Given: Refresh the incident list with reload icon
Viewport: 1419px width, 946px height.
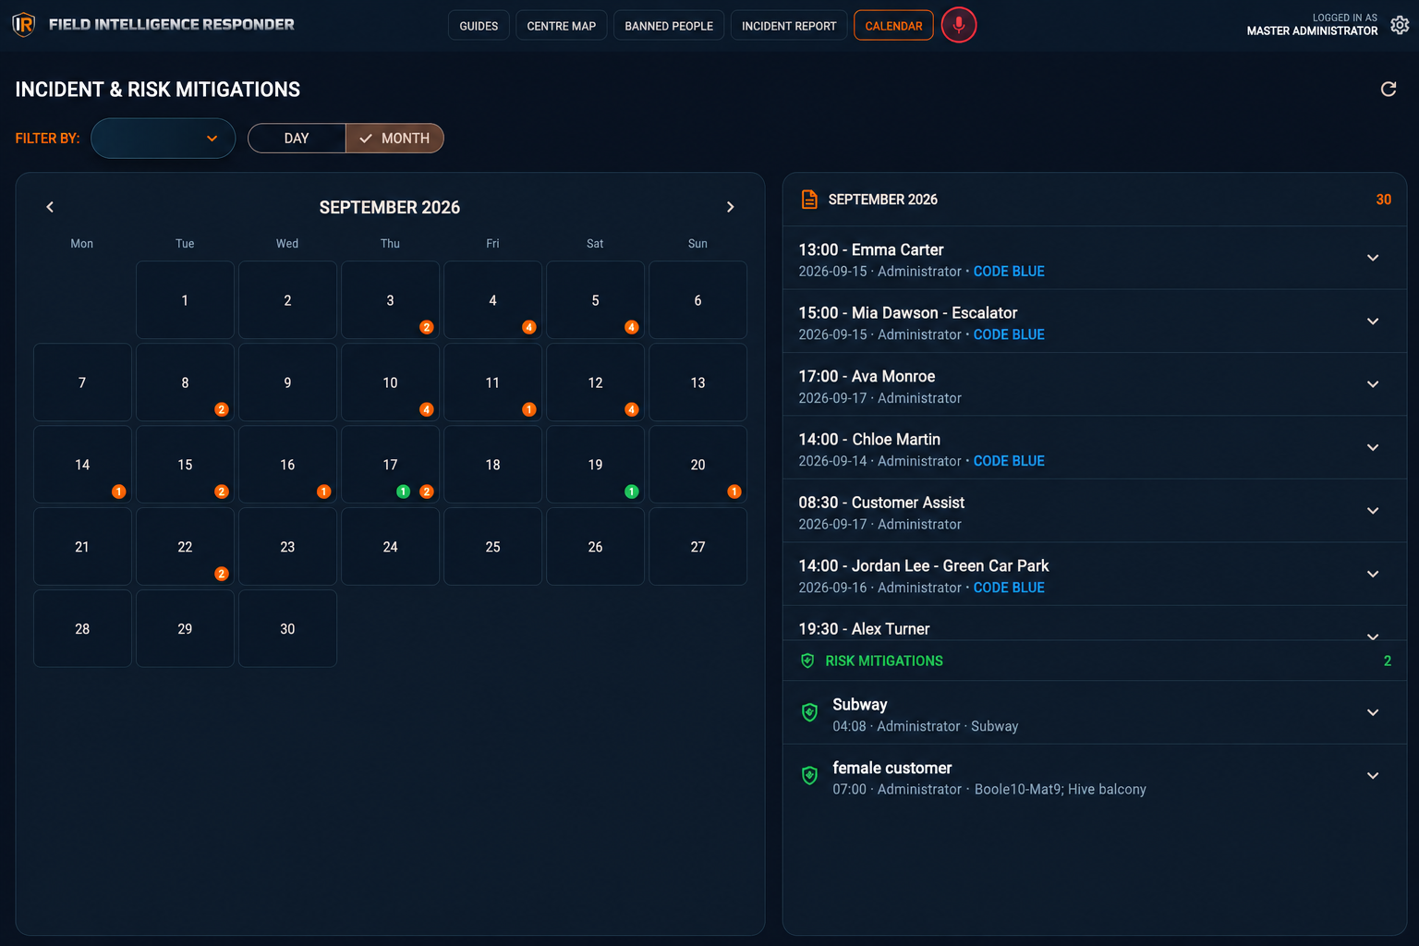Looking at the screenshot, I should [1388, 89].
